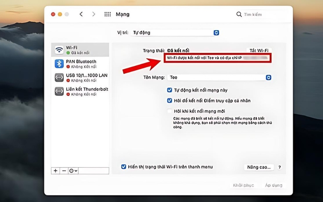The width and height of the screenshot is (323, 202).
Task: Add a network service with plus button
Action: [x=55, y=170]
